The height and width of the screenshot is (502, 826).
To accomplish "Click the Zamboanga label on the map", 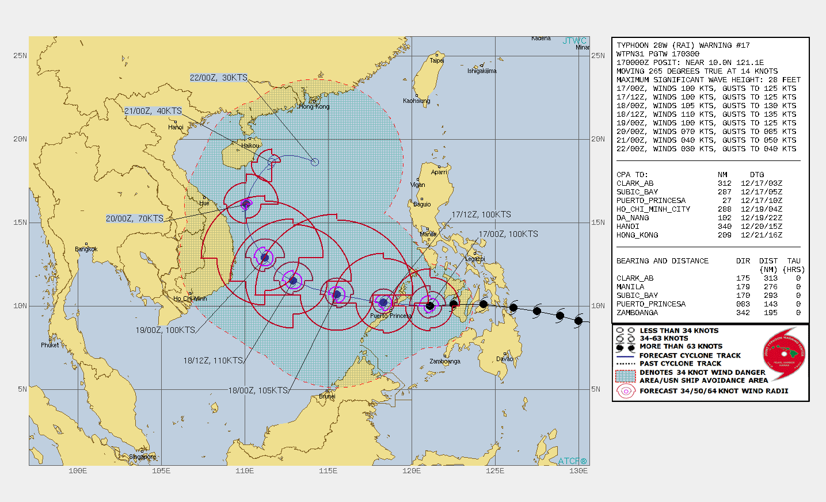I will point(445,361).
